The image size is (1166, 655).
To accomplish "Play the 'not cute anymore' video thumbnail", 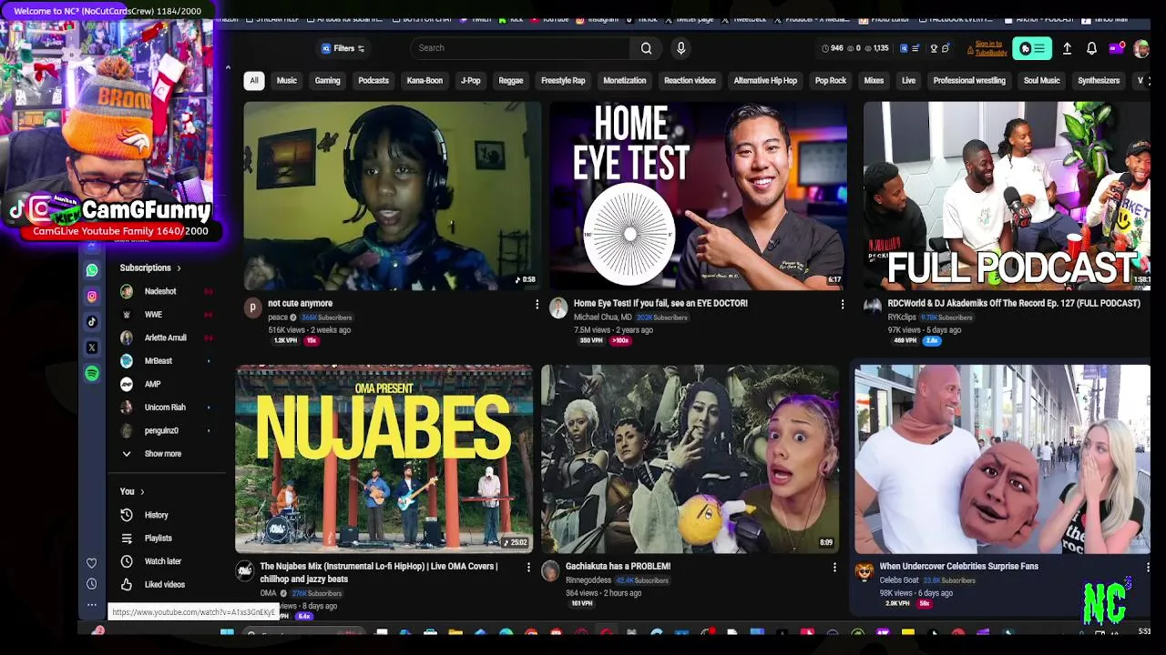I will pyautogui.click(x=393, y=196).
